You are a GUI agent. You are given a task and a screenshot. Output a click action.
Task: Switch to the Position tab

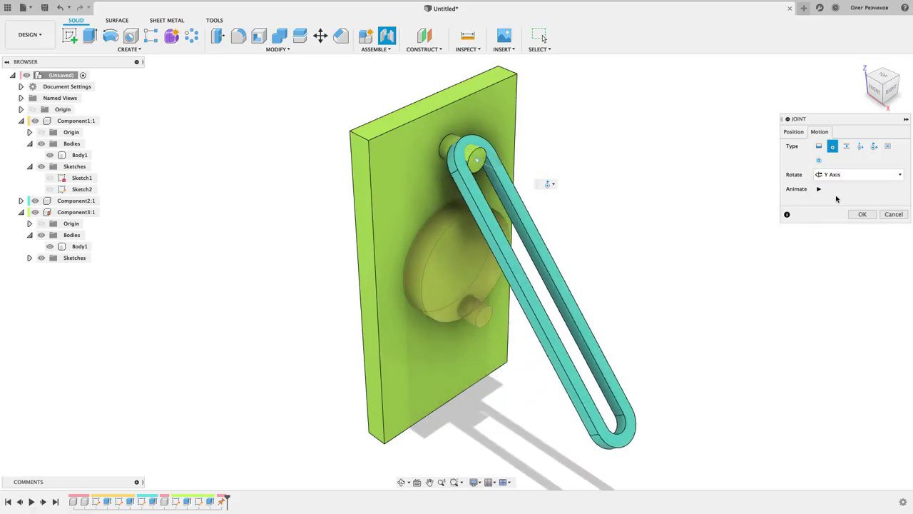point(793,132)
